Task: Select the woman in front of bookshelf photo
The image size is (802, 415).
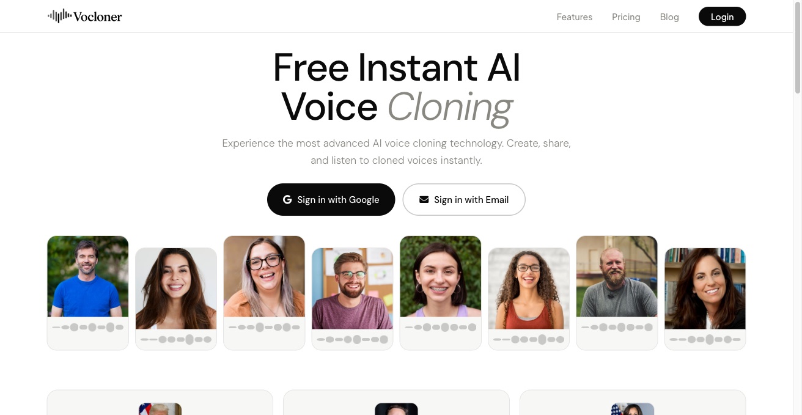Action: [705, 288]
